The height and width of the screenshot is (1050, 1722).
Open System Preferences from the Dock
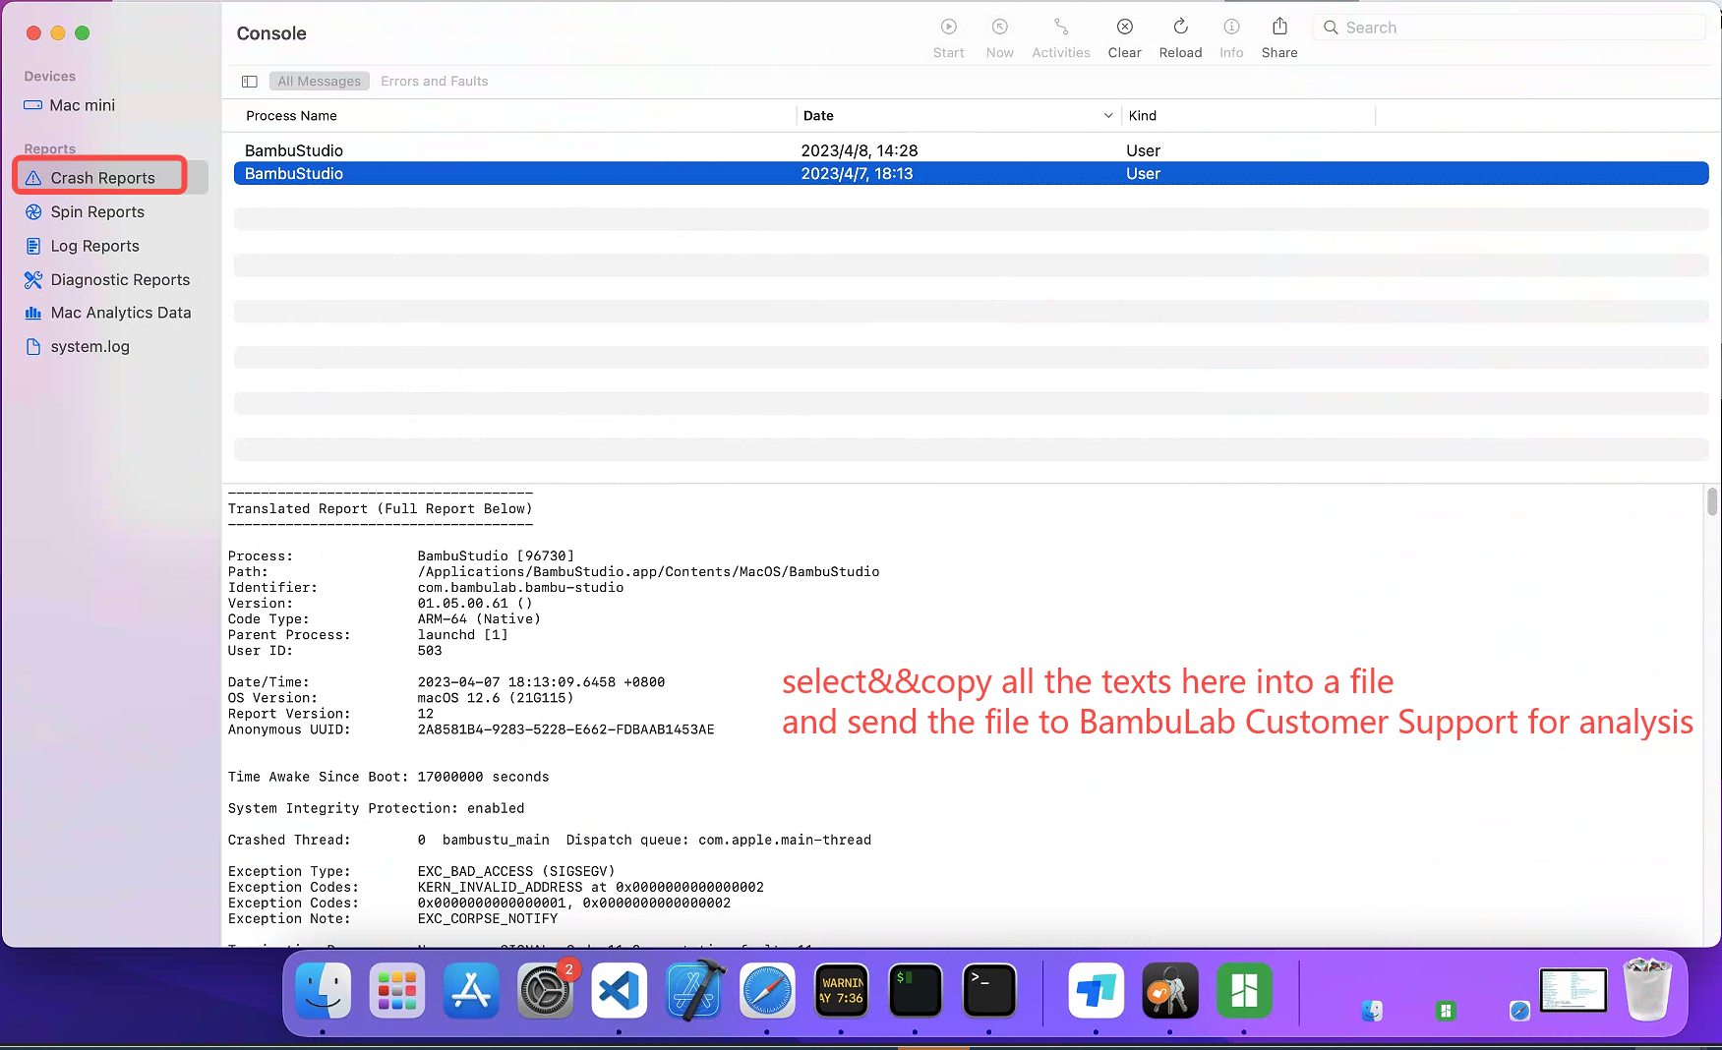click(545, 991)
